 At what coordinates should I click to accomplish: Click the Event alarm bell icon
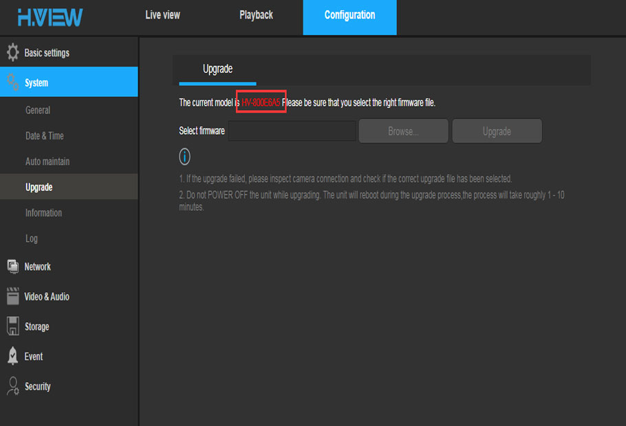(x=12, y=357)
